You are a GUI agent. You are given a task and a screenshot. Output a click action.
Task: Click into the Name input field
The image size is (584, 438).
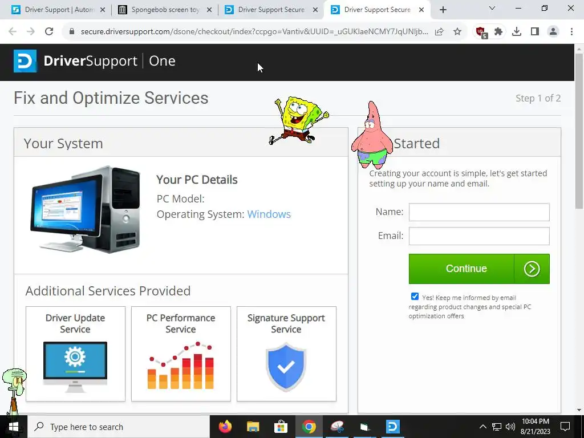click(479, 212)
